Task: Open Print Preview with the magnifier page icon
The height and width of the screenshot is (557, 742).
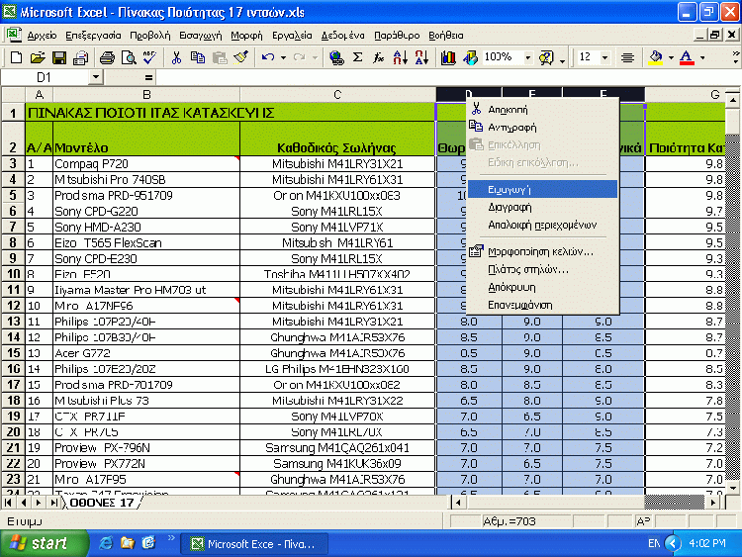Action: (129, 57)
